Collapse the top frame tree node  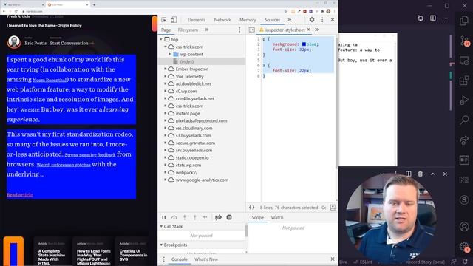coord(161,39)
